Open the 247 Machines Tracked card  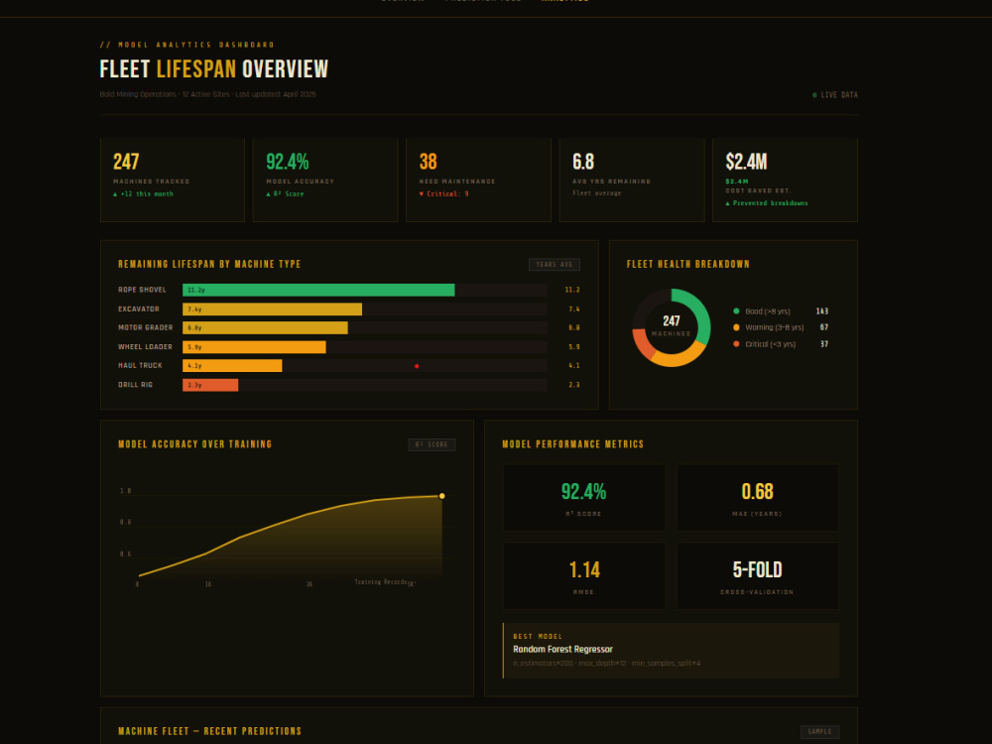(x=172, y=180)
